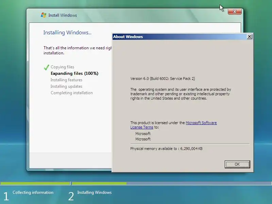Select the 'Installing features' step text
This screenshot has height=204, width=272.
coord(66,80)
